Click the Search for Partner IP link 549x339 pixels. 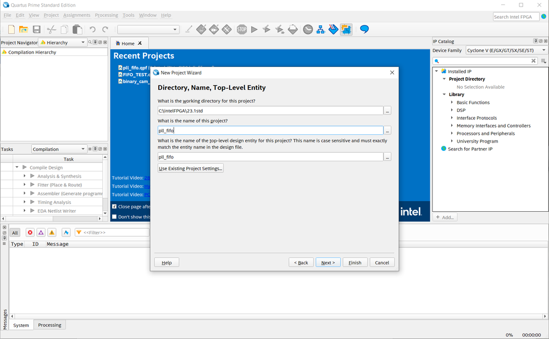pos(470,149)
